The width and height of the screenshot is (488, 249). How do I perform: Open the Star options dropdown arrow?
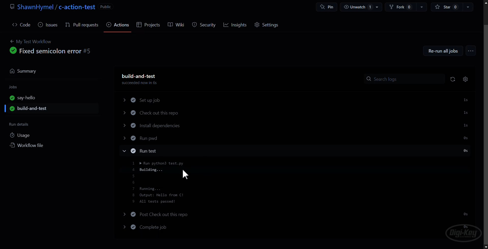point(468,7)
